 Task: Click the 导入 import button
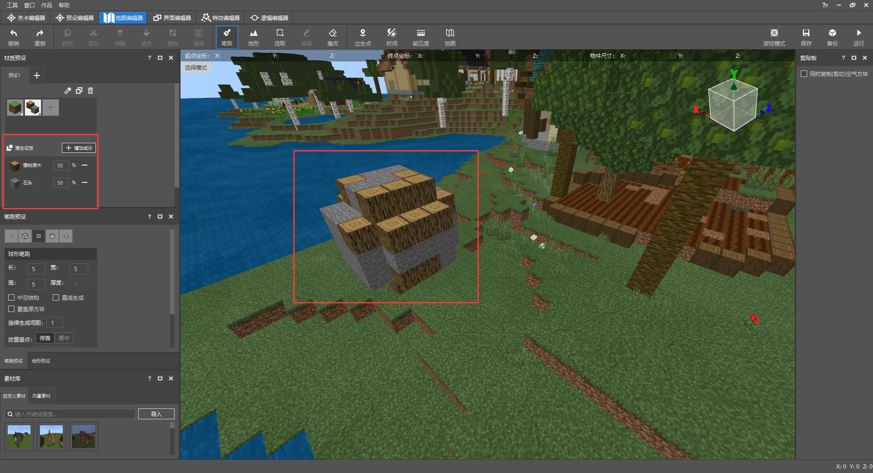[x=156, y=414]
